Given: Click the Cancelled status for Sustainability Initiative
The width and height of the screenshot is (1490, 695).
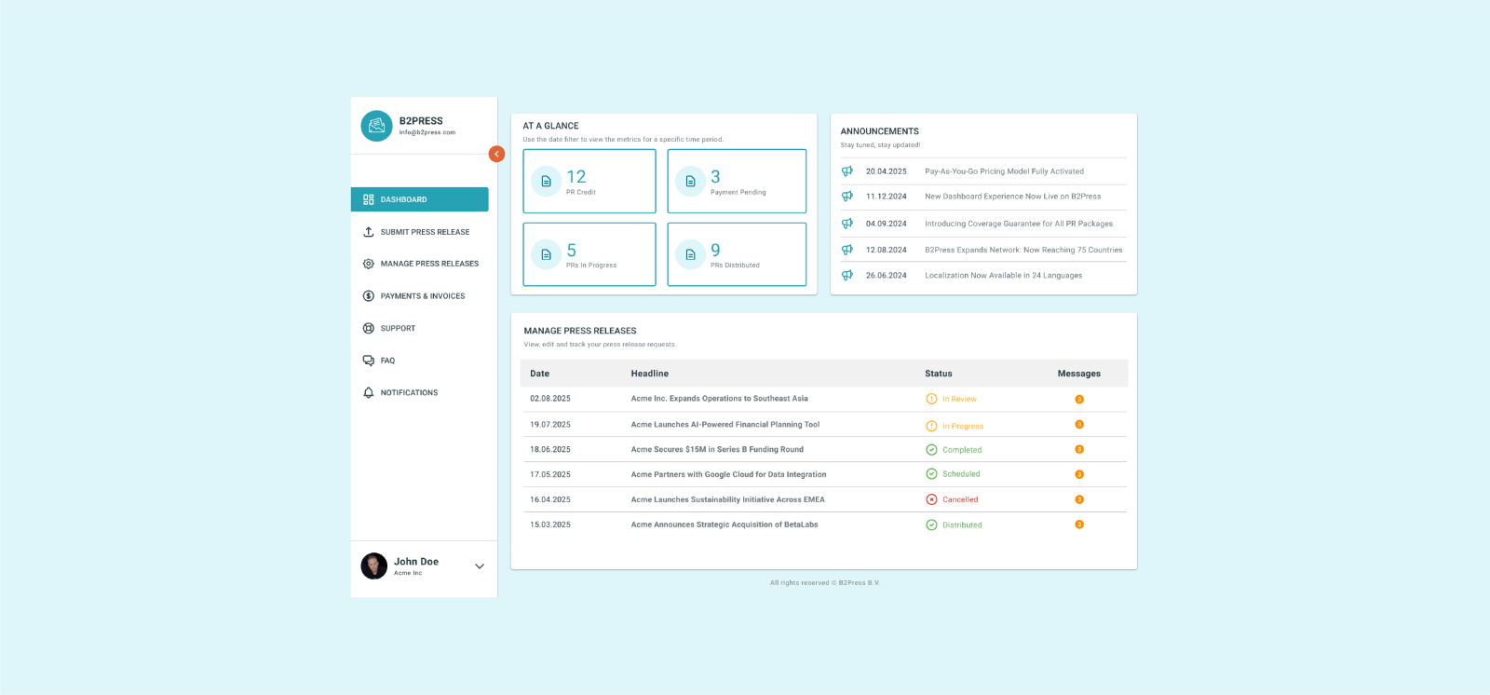Looking at the screenshot, I should coord(959,499).
